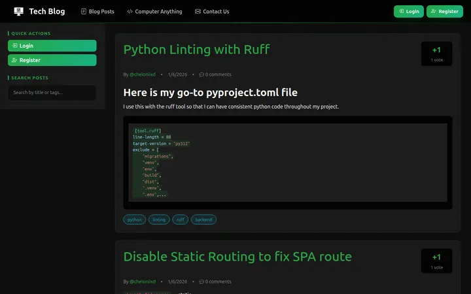The image size is (471, 294).
Task: Click comment bubble icon on Static Routing post
Action: point(201,282)
